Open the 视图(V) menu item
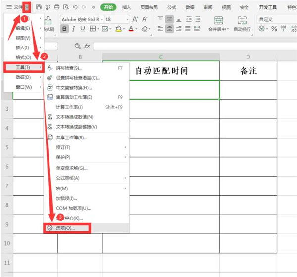The width and height of the screenshot is (297, 277). pos(24,38)
